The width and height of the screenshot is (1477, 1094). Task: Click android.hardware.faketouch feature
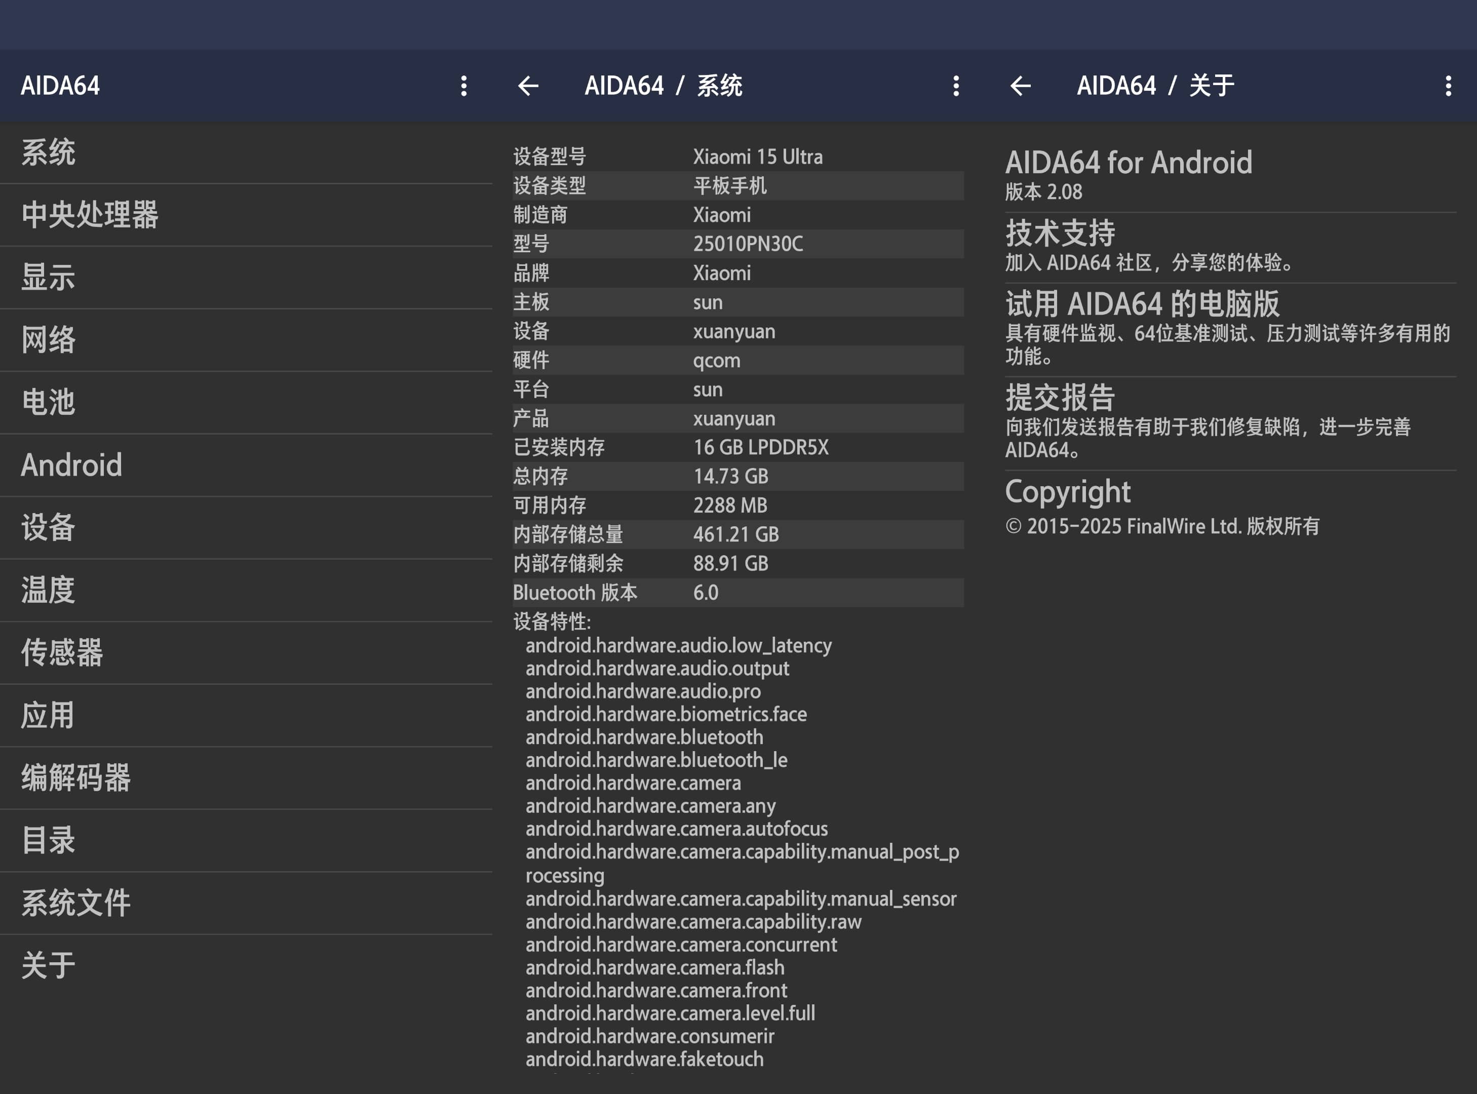click(x=644, y=1060)
